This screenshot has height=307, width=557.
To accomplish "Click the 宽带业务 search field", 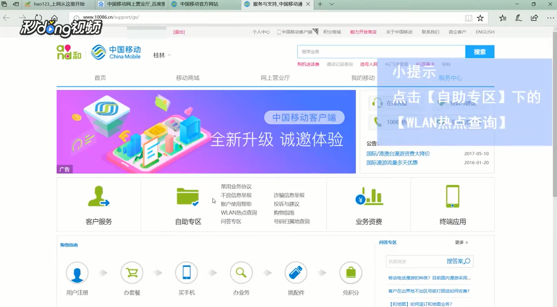I will 381,52.
